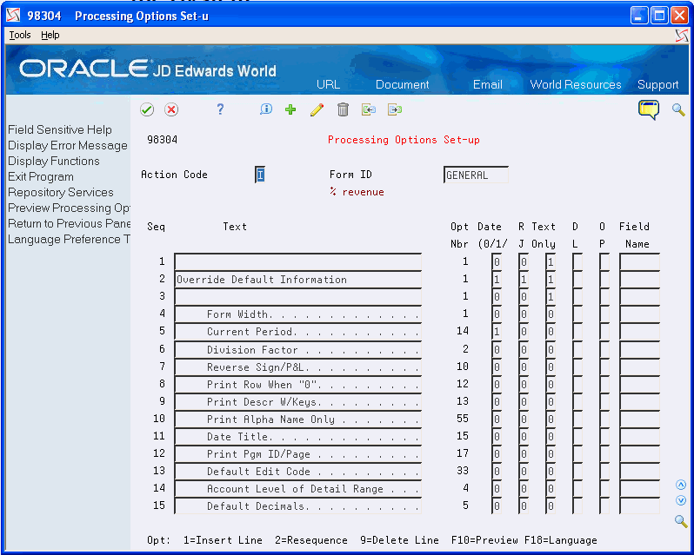Click Opt Nbr value 55
The image size is (694, 555).
click(463, 419)
